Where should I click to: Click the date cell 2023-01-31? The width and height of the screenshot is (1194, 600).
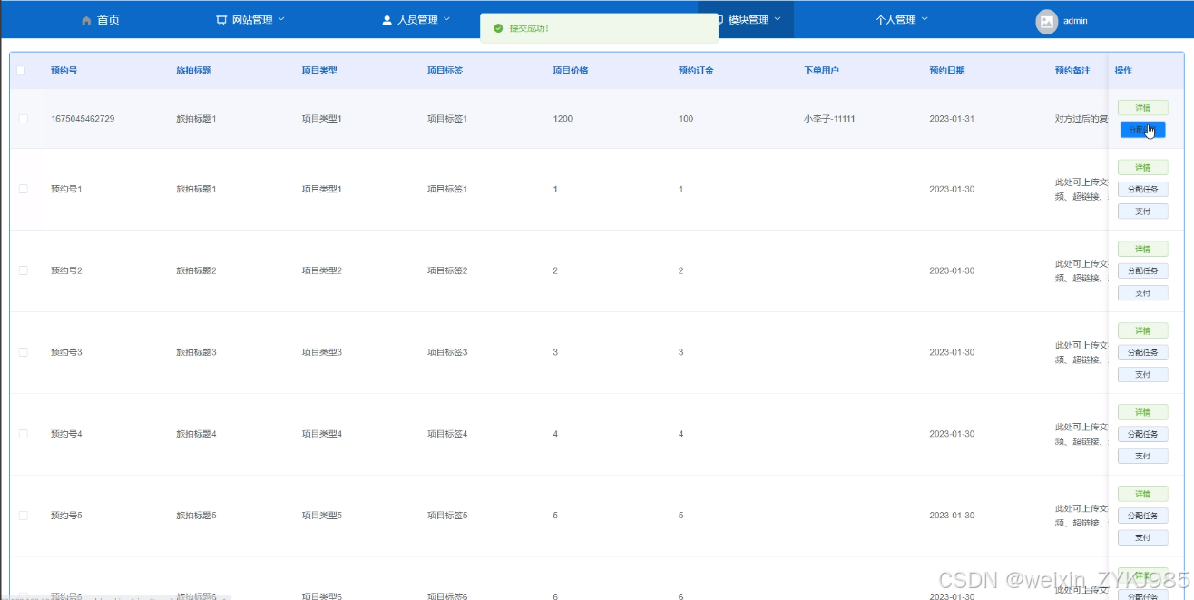click(x=952, y=119)
